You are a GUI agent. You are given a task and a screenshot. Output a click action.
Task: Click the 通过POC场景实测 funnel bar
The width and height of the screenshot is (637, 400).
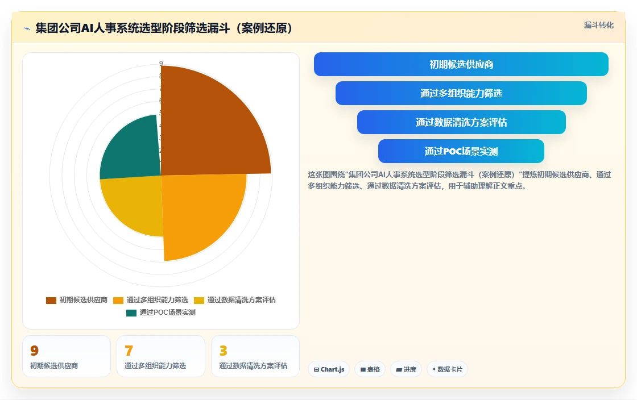pos(461,151)
